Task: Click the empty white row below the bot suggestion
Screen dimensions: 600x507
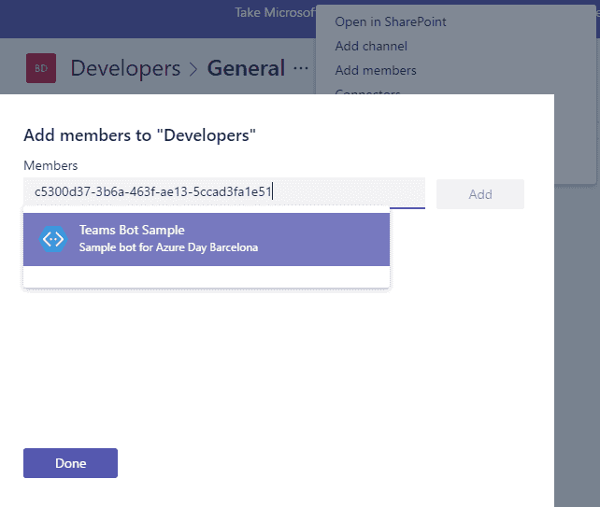Action: click(x=207, y=276)
